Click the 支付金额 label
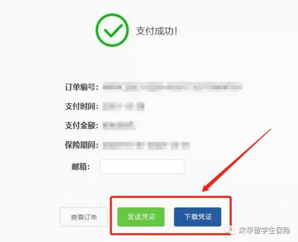Screen dimensions: 298x242 pos(82,126)
